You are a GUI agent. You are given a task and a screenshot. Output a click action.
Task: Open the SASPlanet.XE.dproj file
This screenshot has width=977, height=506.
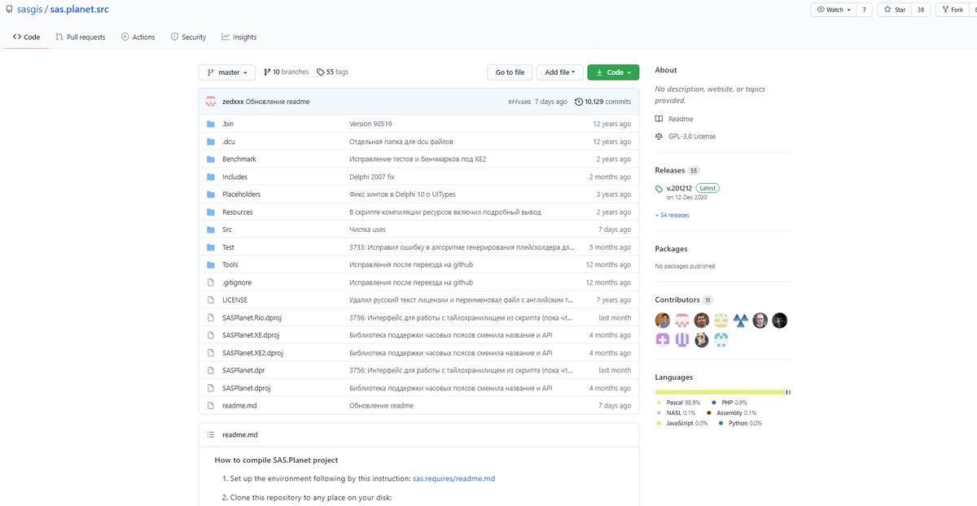251,335
